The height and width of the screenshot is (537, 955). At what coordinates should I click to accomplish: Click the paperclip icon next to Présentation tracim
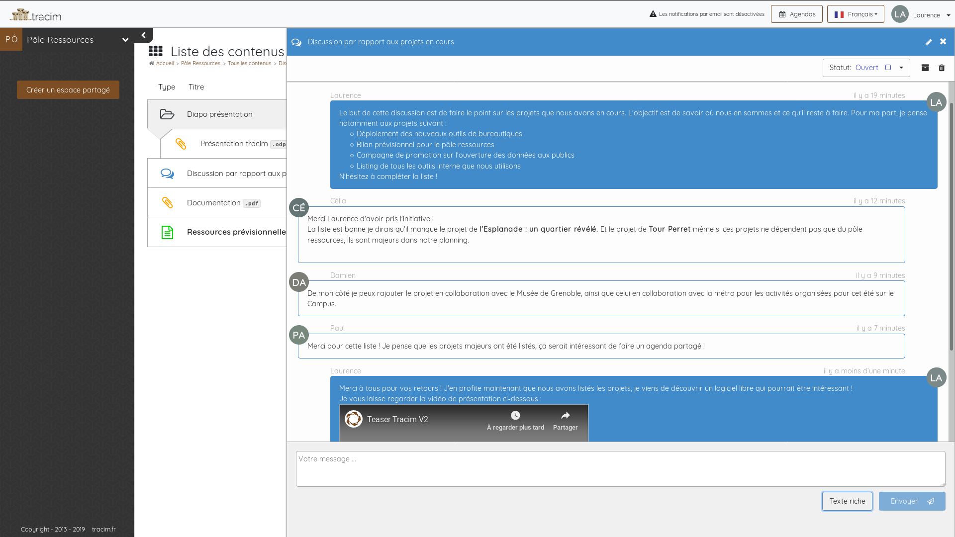pyautogui.click(x=181, y=144)
